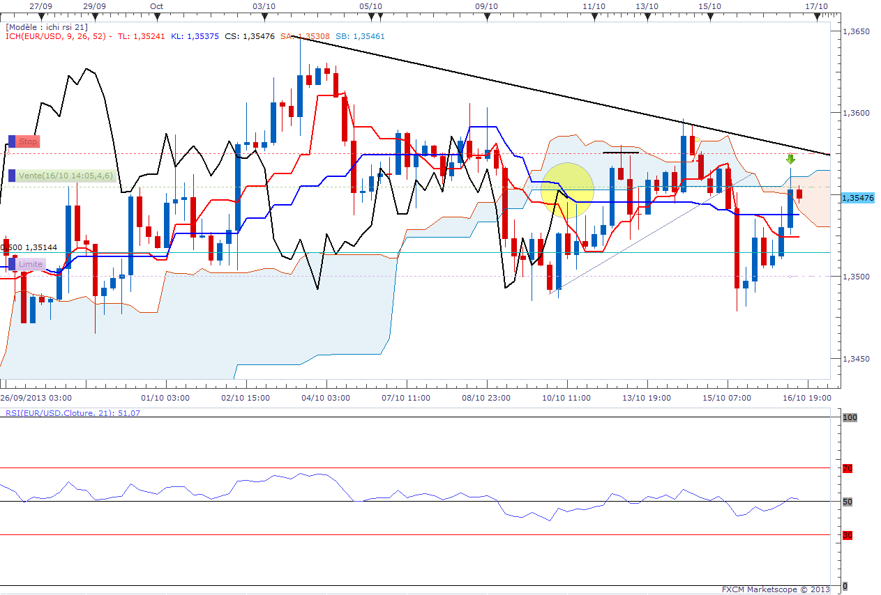Click the Fibonacci label 0,500 1,35144
This screenshot has width=881, height=595.
[29, 247]
